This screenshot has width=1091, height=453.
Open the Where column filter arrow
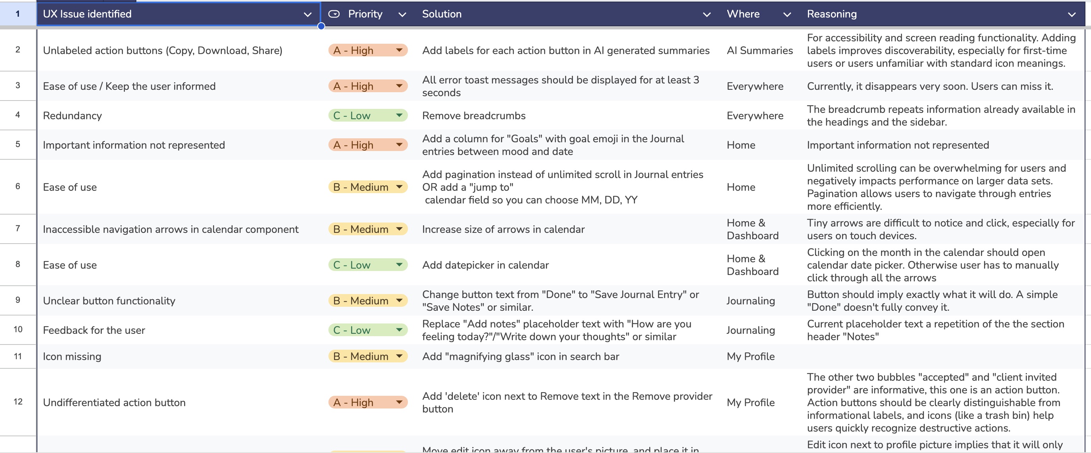(787, 14)
